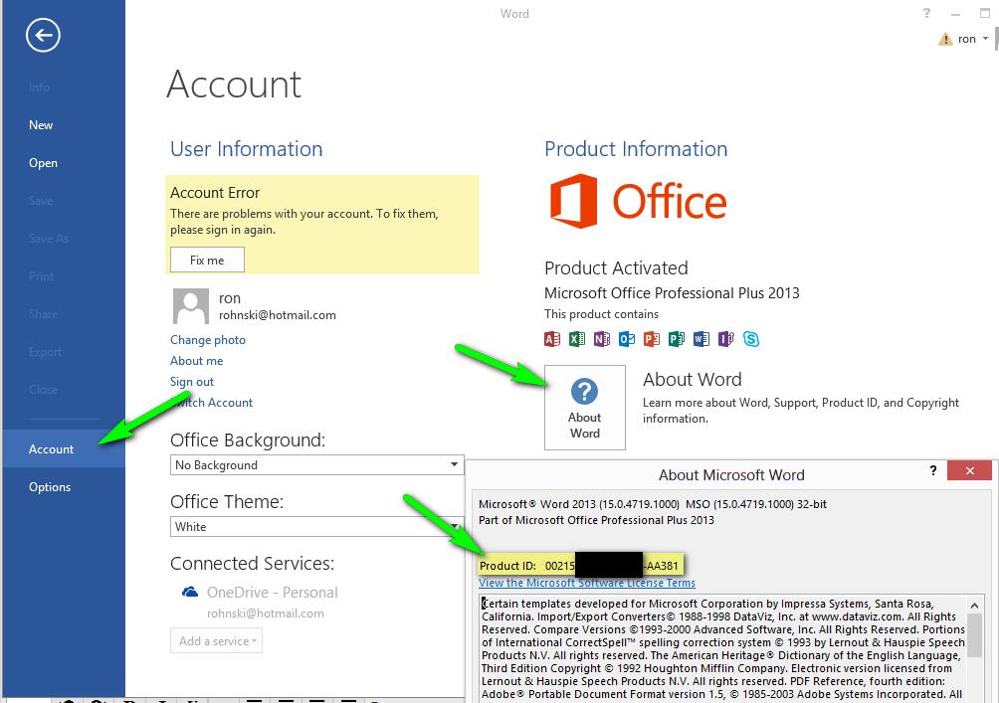
Task: Select Close in the backstage menu
Action: 44,390
